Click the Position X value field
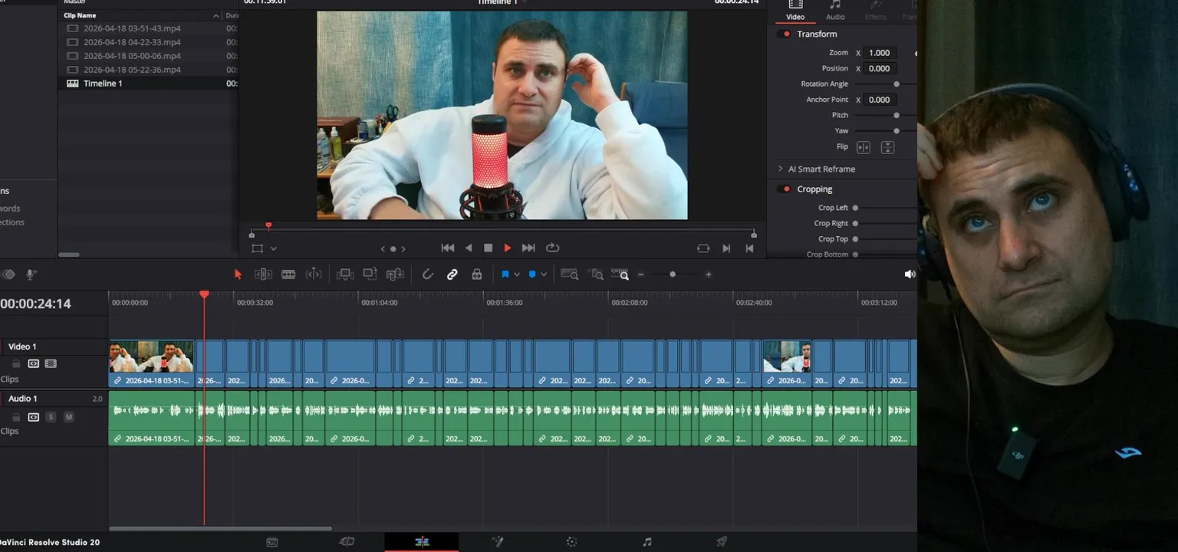The image size is (1178, 552). tap(880, 68)
